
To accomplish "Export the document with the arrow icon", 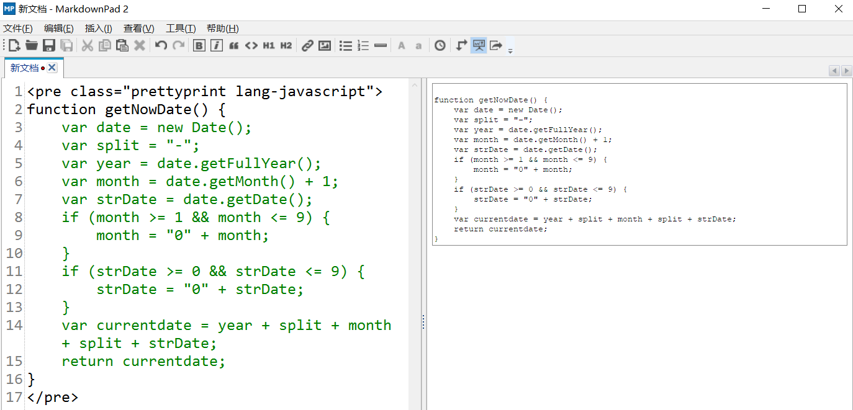I will 496,45.
